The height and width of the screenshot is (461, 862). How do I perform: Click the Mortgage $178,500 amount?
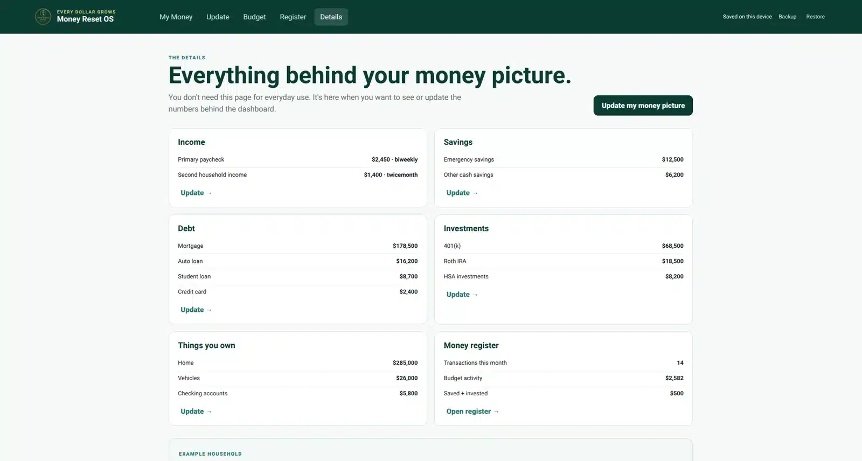pos(405,246)
